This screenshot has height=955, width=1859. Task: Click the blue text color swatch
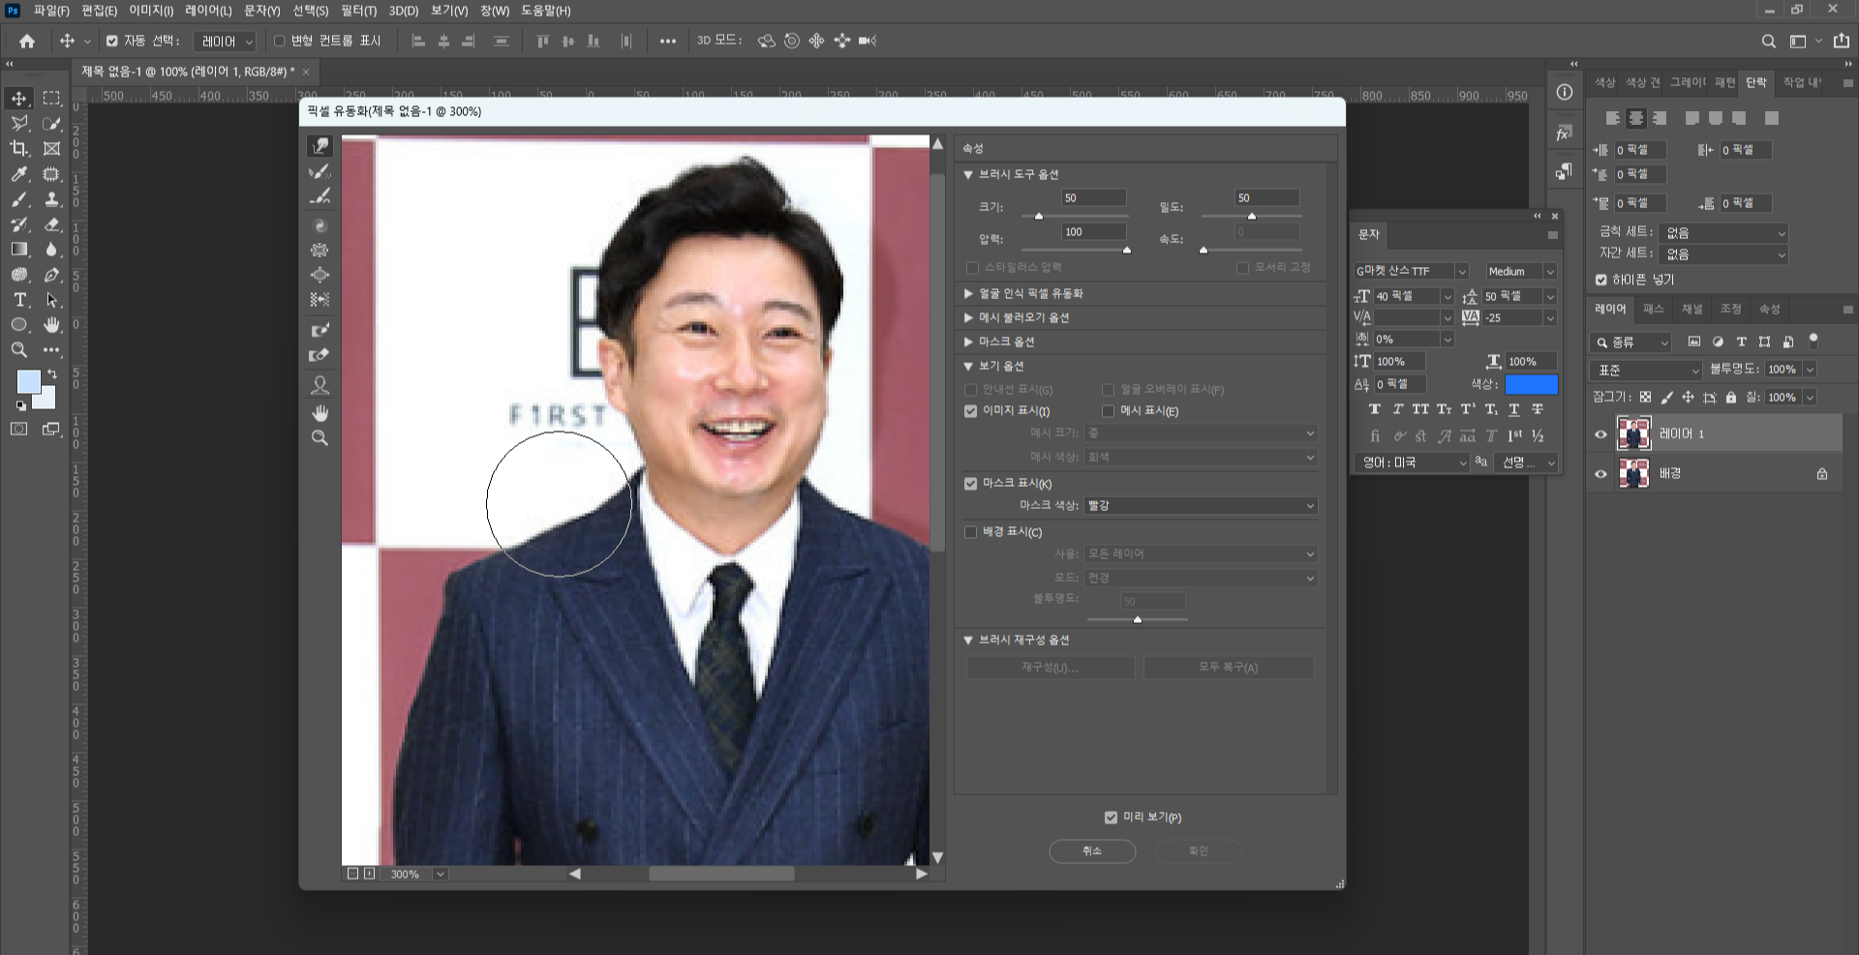point(1532,384)
